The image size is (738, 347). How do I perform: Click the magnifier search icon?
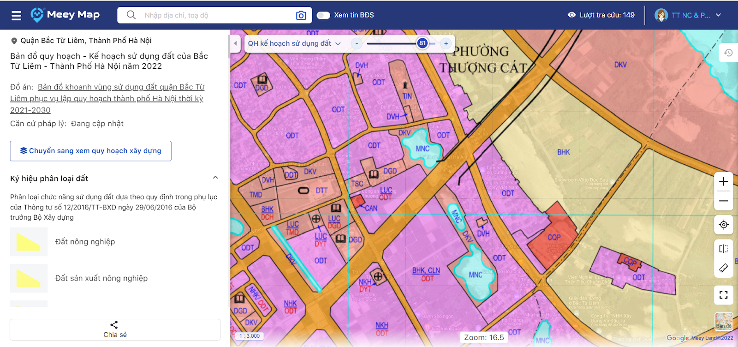[131, 15]
